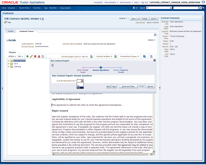Screen dimensions: 206x165
Task: Choose Yes in the audit dropdown list
Action: pos(80,88)
